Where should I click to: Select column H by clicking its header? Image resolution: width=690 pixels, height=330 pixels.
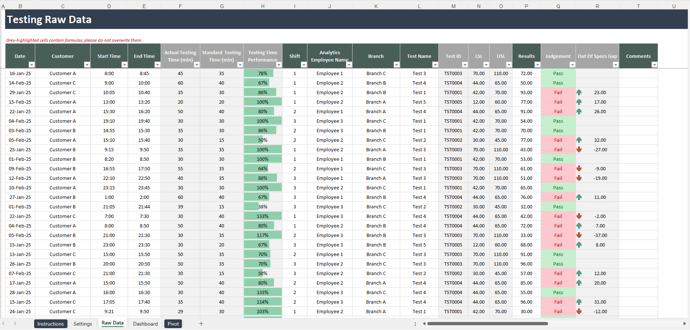coord(263,6)
